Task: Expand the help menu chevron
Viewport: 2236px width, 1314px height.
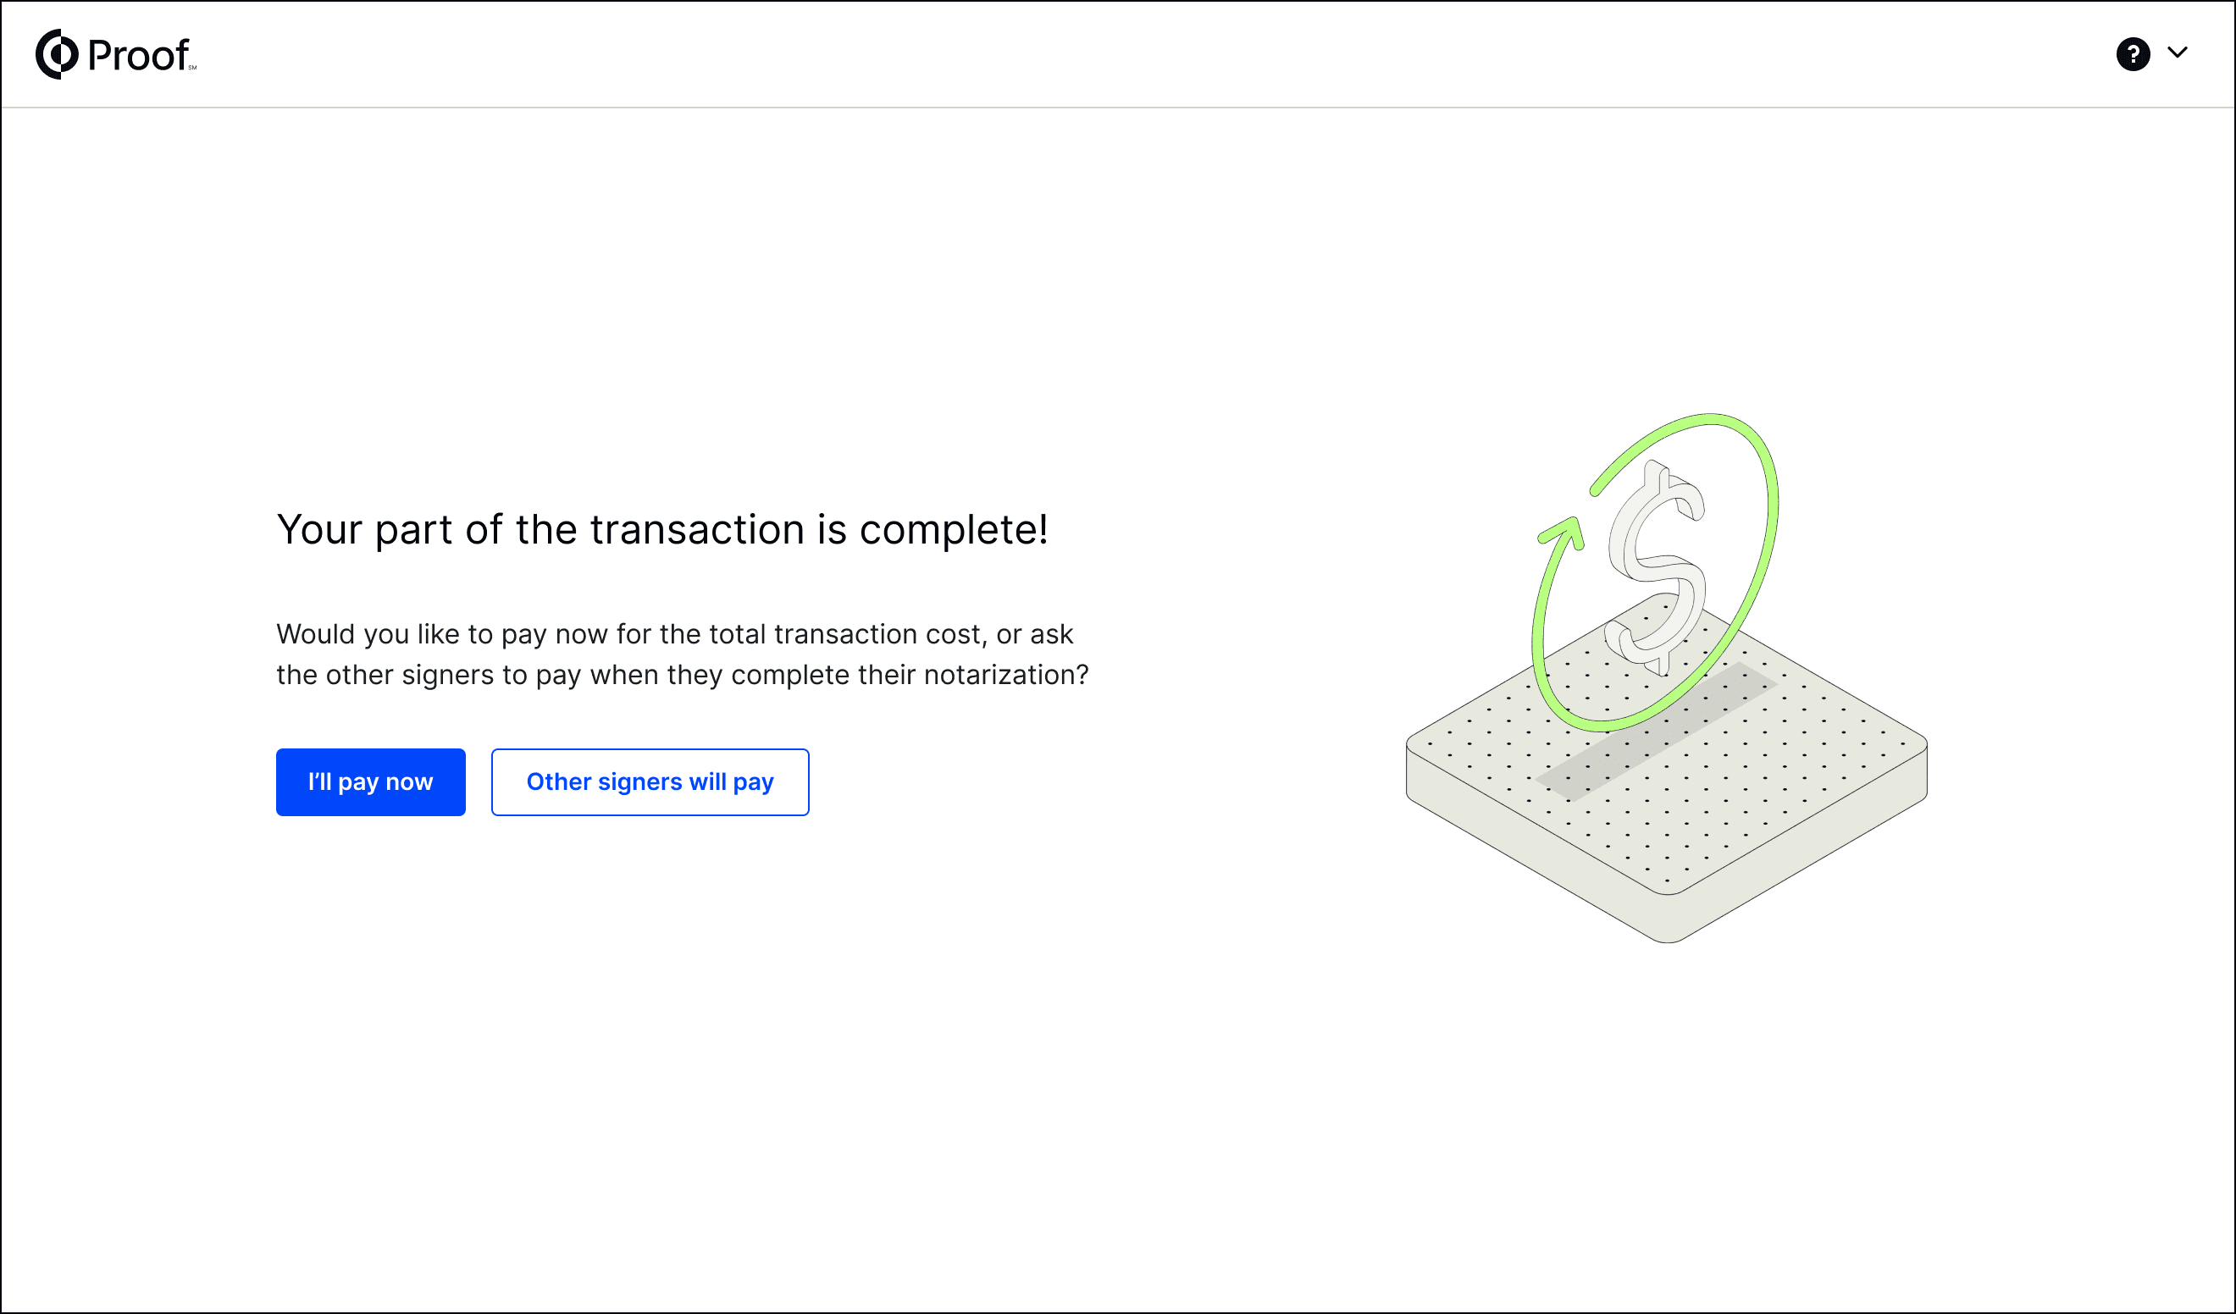Action: (x=2177, y=52)
